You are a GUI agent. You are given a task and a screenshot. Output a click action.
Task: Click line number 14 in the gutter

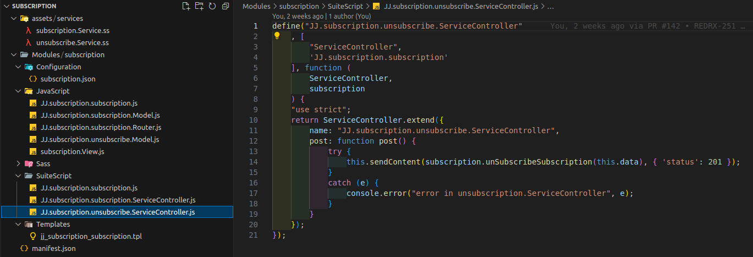point(253,162)
